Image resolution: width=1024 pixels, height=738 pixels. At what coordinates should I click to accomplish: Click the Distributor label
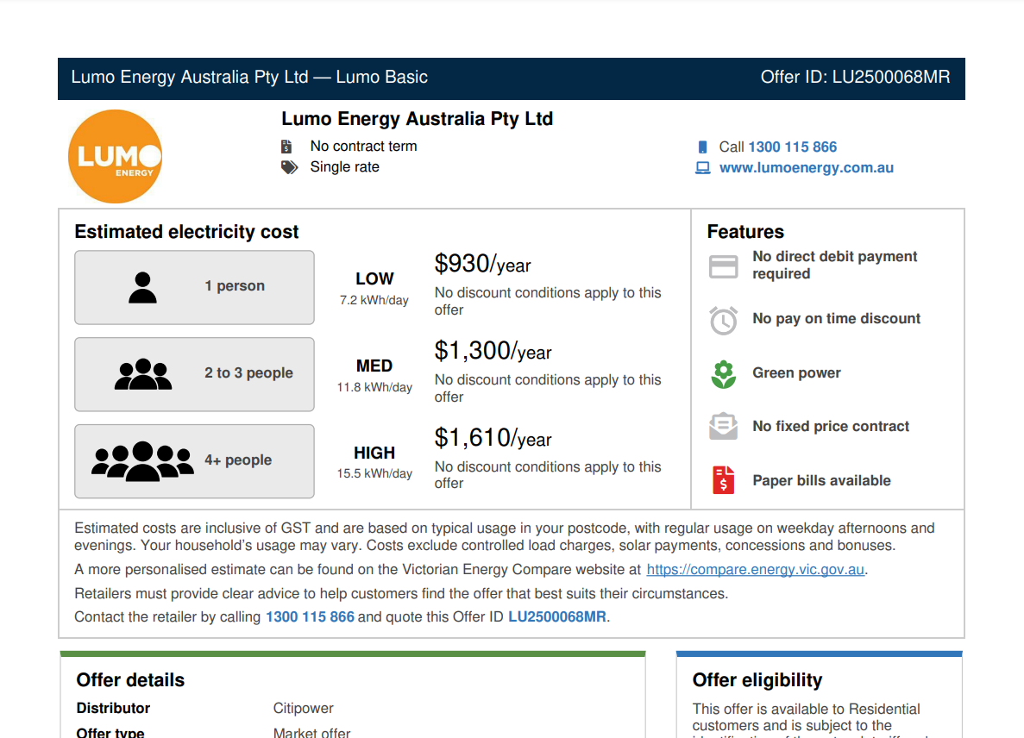(113, 708)
